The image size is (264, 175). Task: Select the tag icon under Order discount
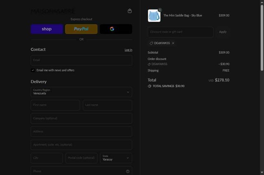[x=149, y=64]
